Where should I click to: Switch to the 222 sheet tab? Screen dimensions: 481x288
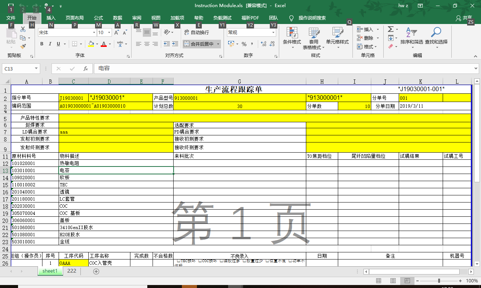[x=71, y=271]
